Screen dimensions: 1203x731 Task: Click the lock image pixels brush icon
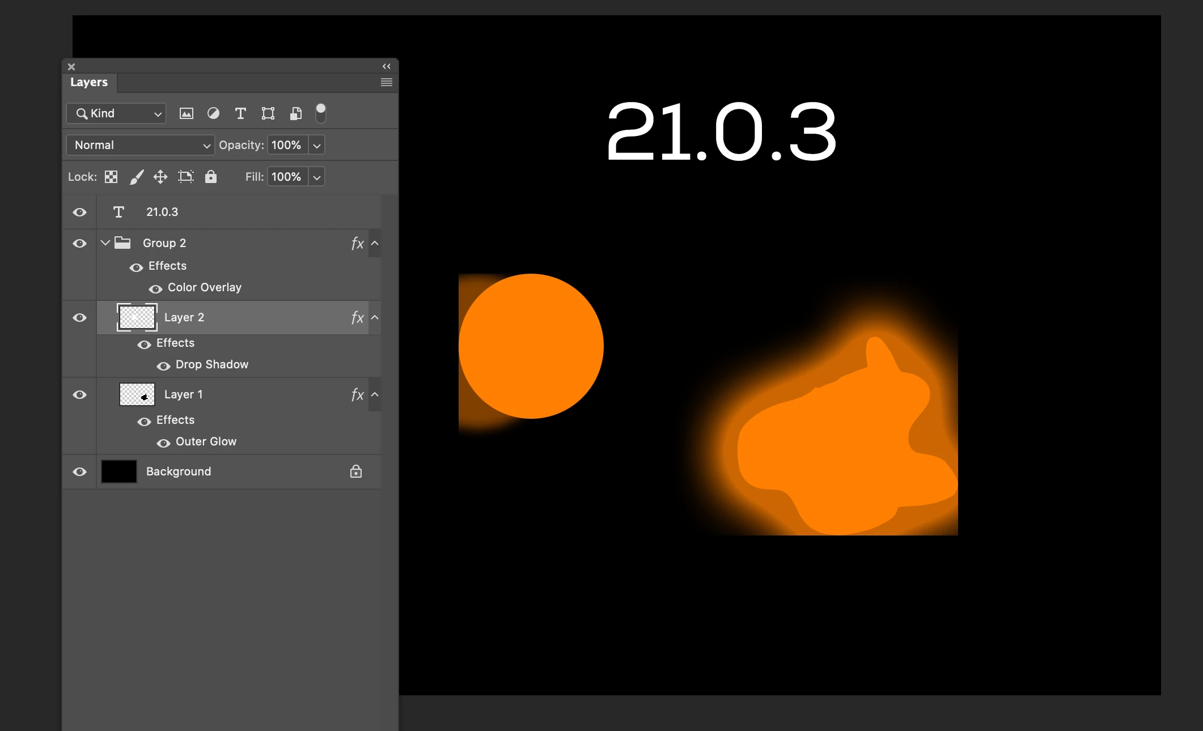tap(136, 177)
